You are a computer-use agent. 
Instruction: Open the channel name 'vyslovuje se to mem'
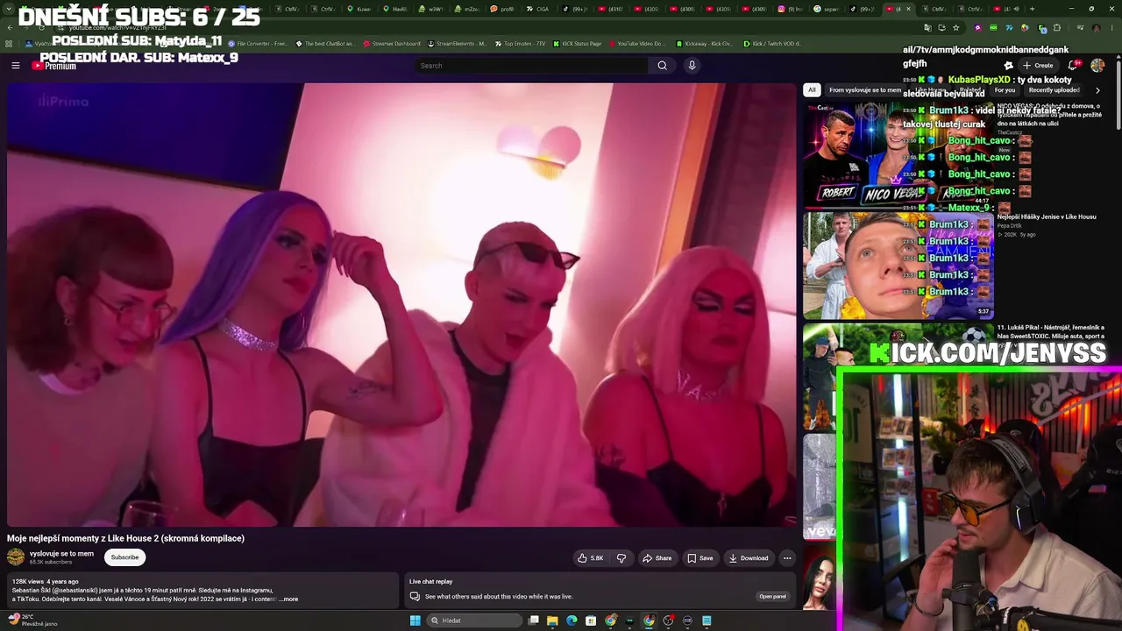tap(61, 554)
